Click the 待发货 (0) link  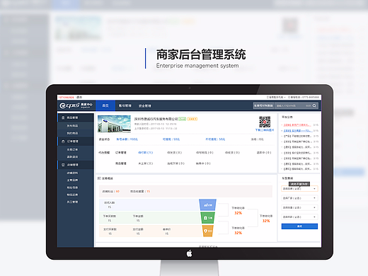[x=174, y=153]
